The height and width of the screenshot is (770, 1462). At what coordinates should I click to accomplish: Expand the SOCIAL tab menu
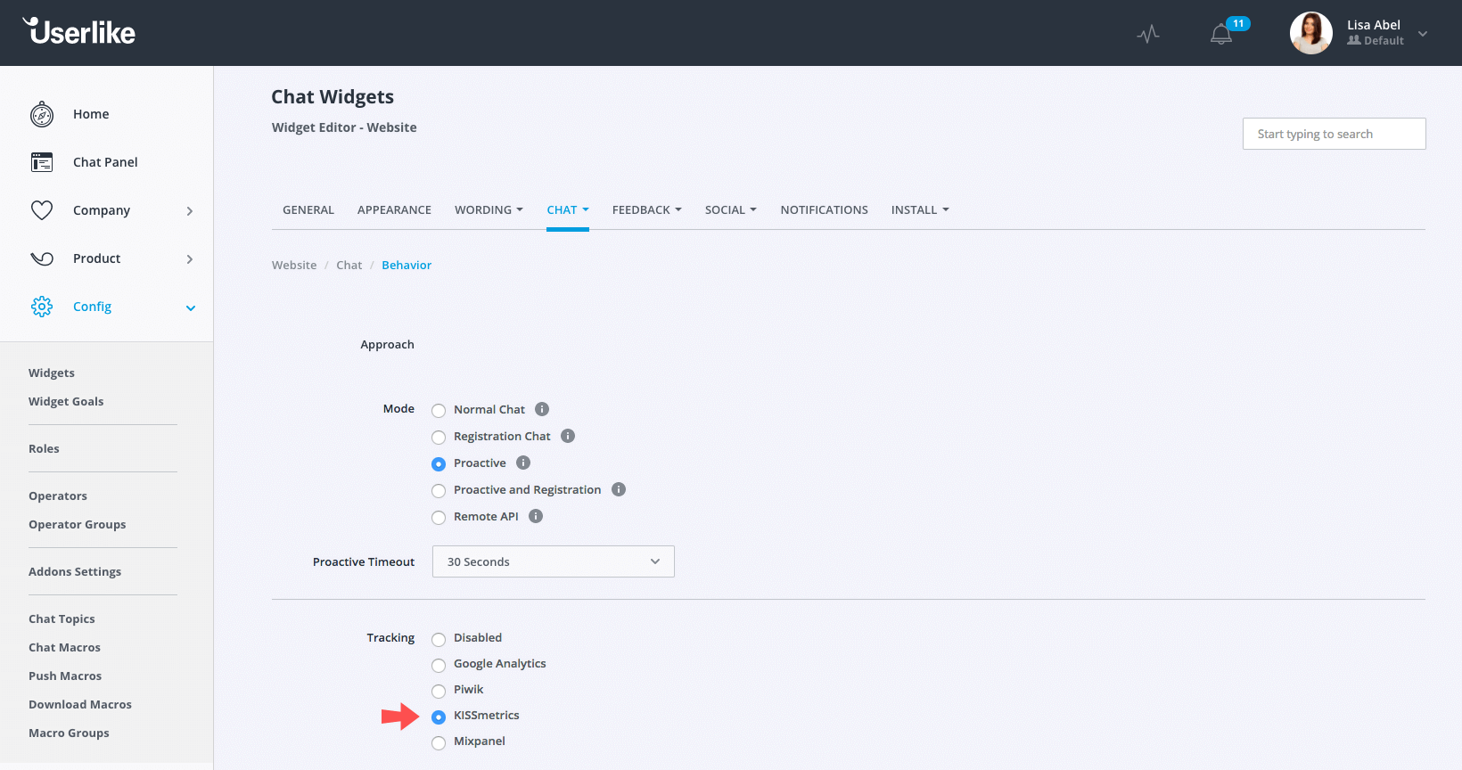[x=731, y=210]
